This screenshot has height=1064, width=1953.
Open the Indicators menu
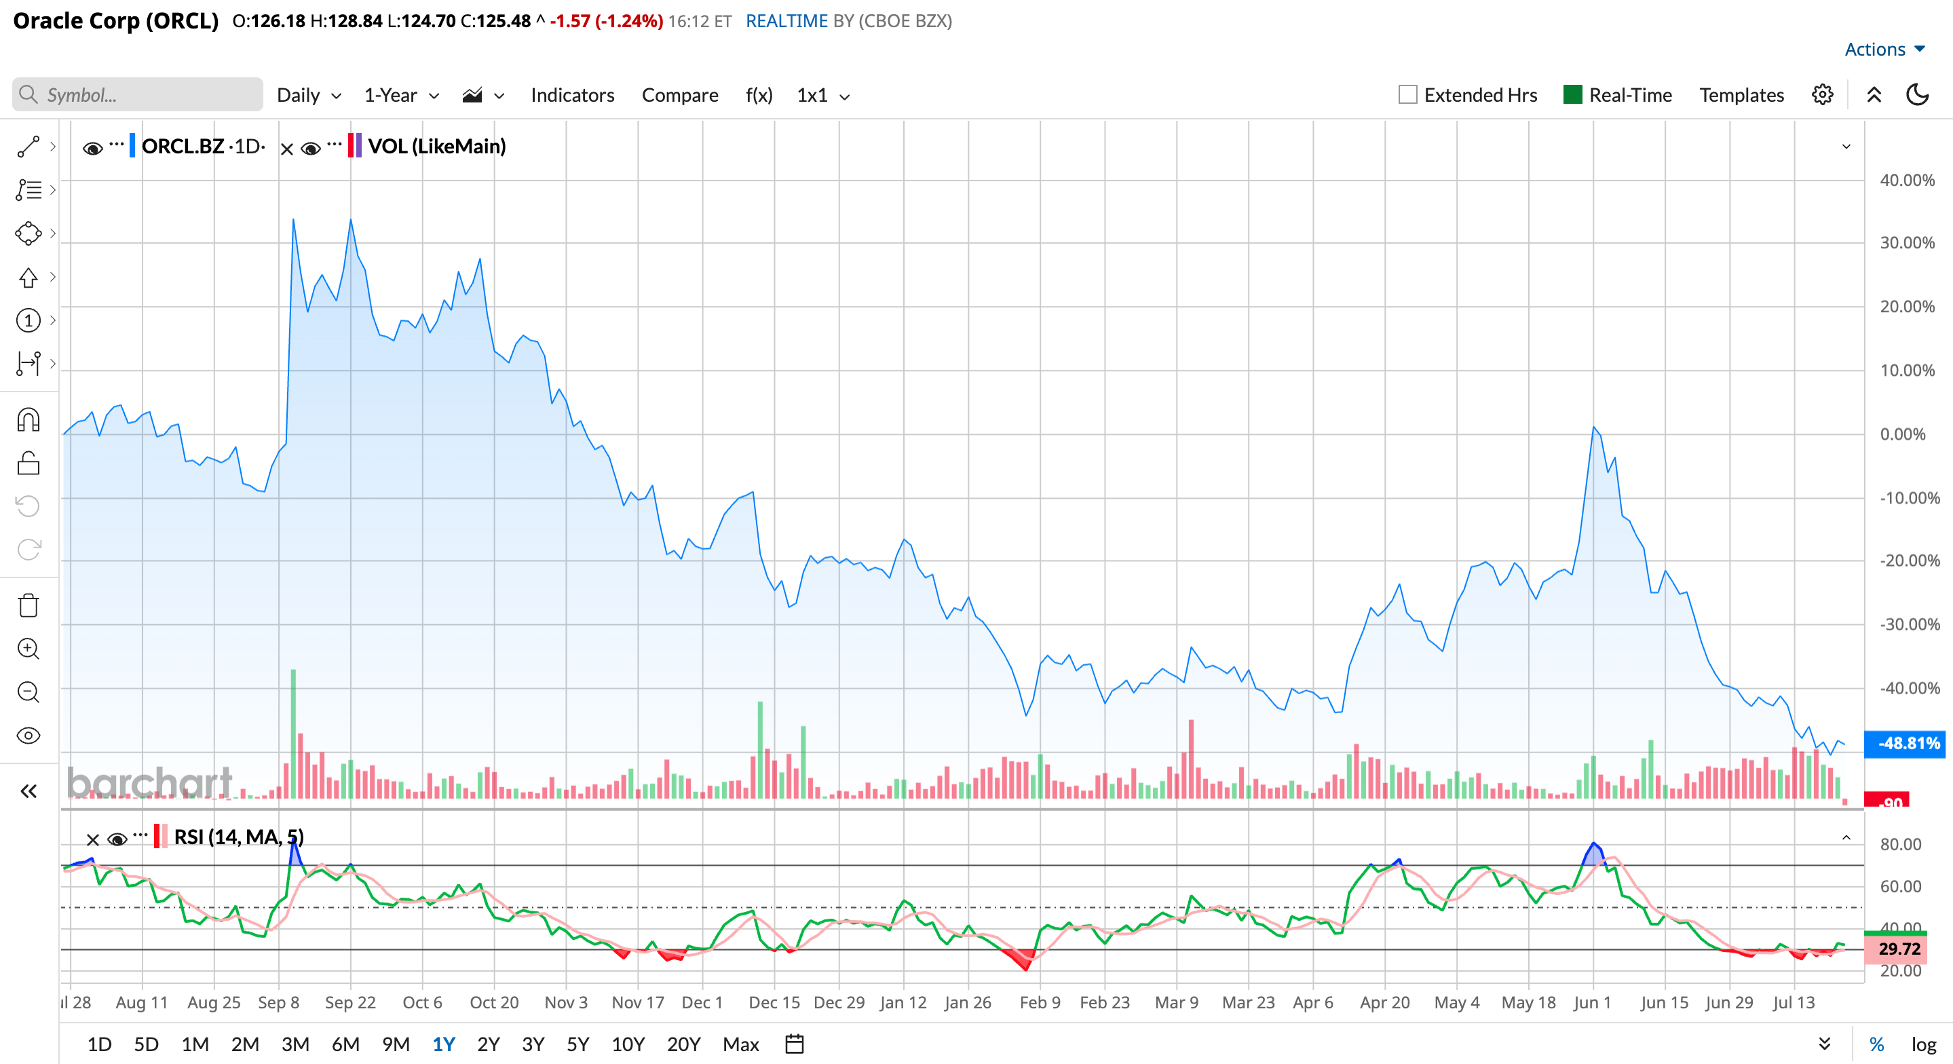[x=573, y=96]
